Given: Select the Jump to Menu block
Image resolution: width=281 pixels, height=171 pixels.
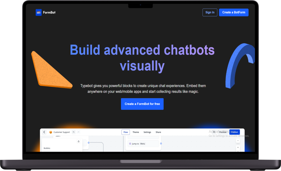Looking at the screenshot, I should point(143,144).
